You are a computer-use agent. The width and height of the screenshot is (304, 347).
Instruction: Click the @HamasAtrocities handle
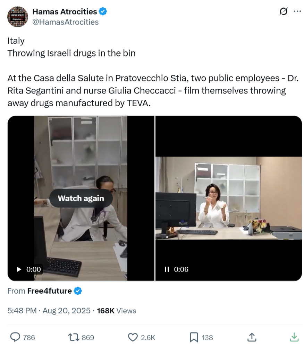(x=66, y=22)
